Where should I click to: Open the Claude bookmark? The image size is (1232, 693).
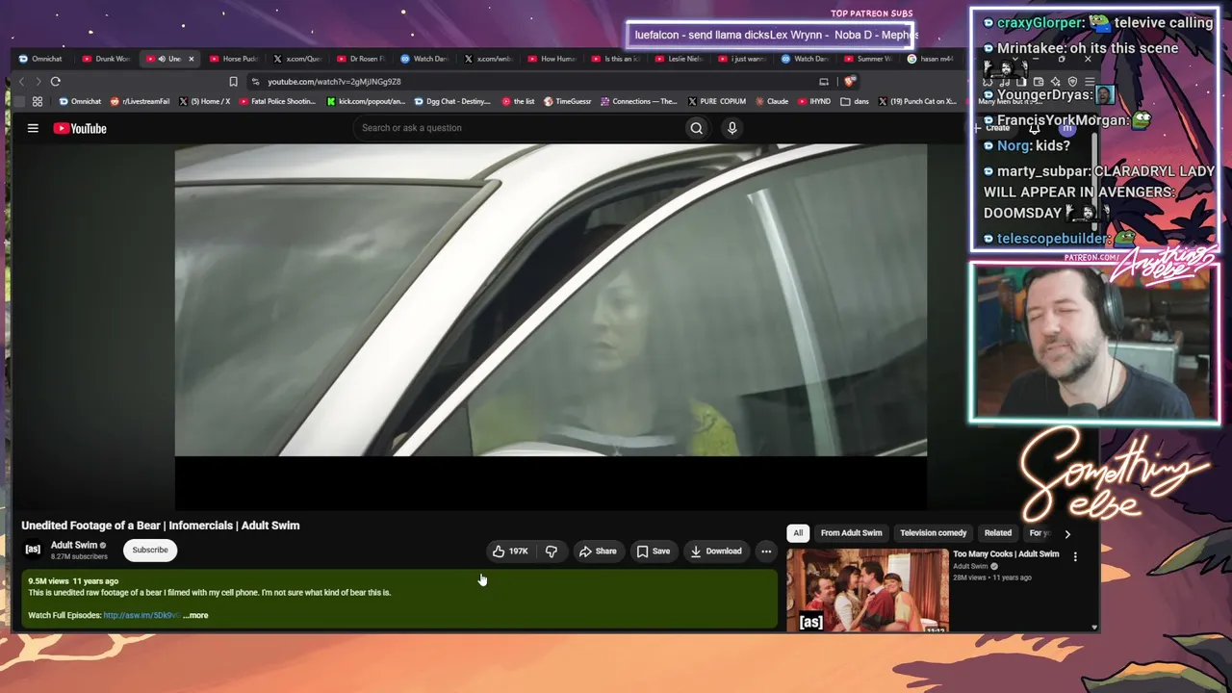[771, 101]
